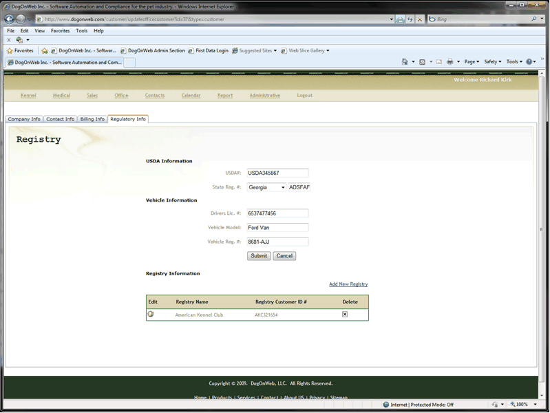Click the Stop loading X icon

coord(420,19)
